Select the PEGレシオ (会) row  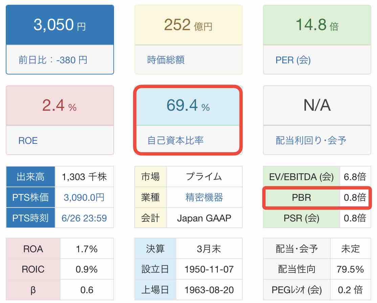pyautogui.click(x=317, y=290)
